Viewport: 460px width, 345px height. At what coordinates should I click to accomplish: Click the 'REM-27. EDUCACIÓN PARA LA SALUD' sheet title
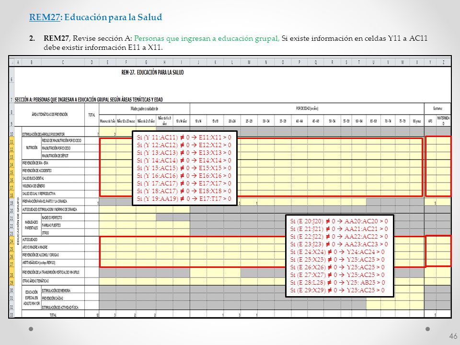152,72
